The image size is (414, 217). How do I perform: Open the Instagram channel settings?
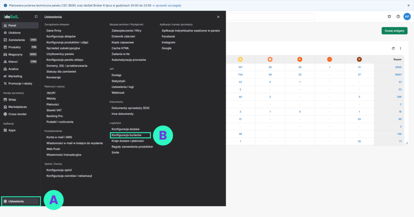click(x=169, y=42)
